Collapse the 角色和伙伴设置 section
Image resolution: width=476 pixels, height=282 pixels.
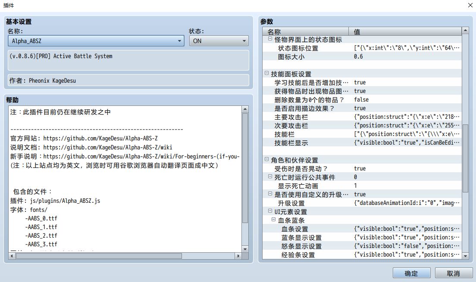(266, 159)
